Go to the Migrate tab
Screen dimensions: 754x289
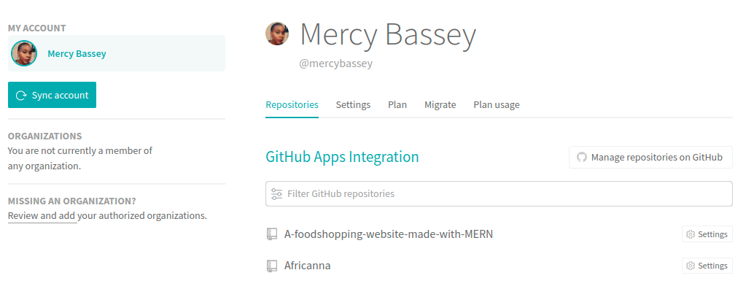click(440, 104)
